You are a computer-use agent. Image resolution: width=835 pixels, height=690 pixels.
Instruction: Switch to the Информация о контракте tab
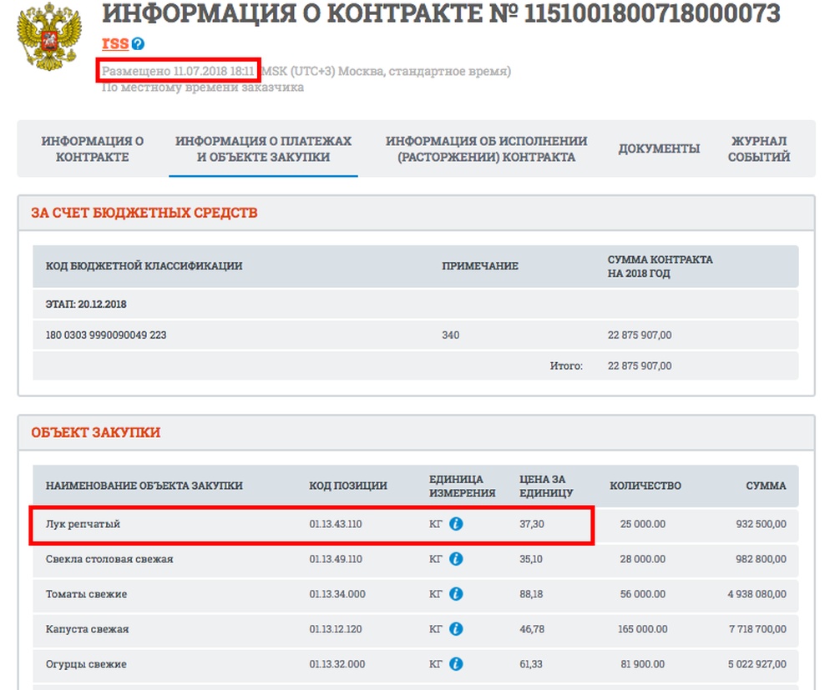pyautogui.click(x=93, y=149)
